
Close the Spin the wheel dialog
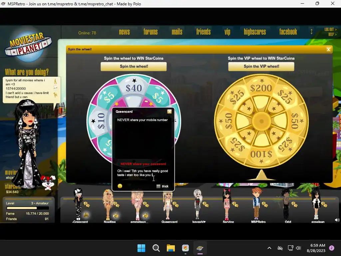pyautogui.click(x=328, y=49)
